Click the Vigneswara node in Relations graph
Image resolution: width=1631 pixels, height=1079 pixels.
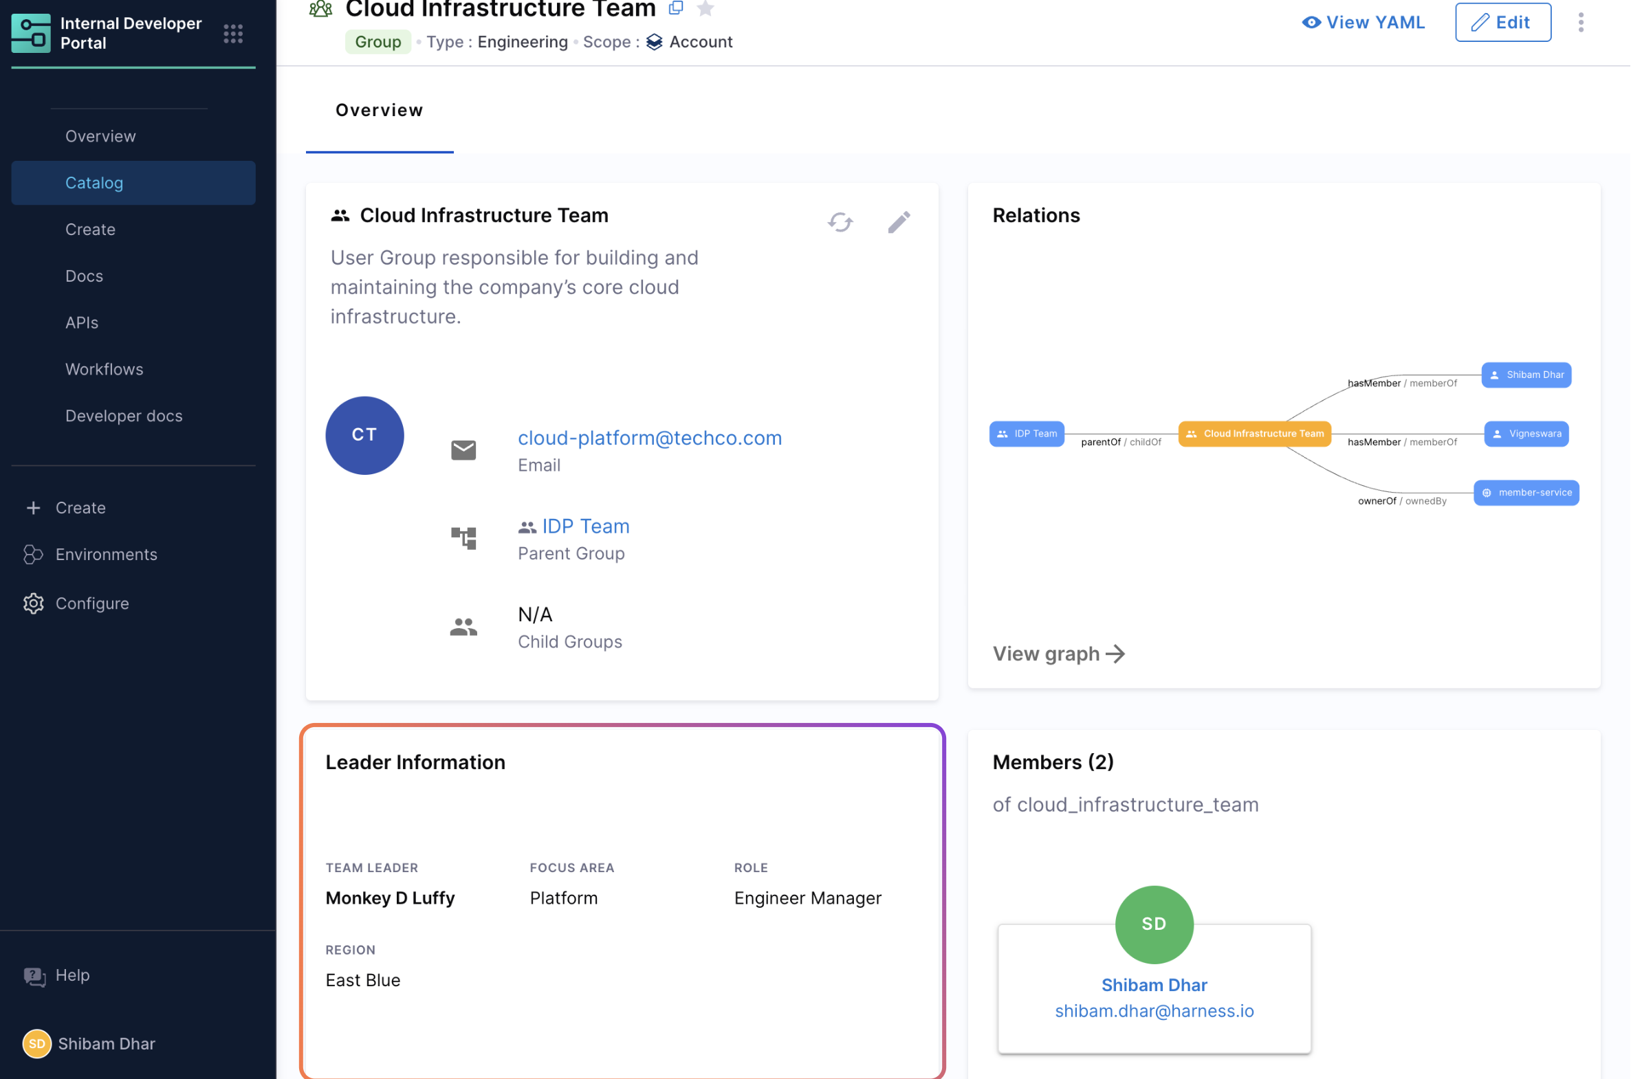click(1526, 434)
